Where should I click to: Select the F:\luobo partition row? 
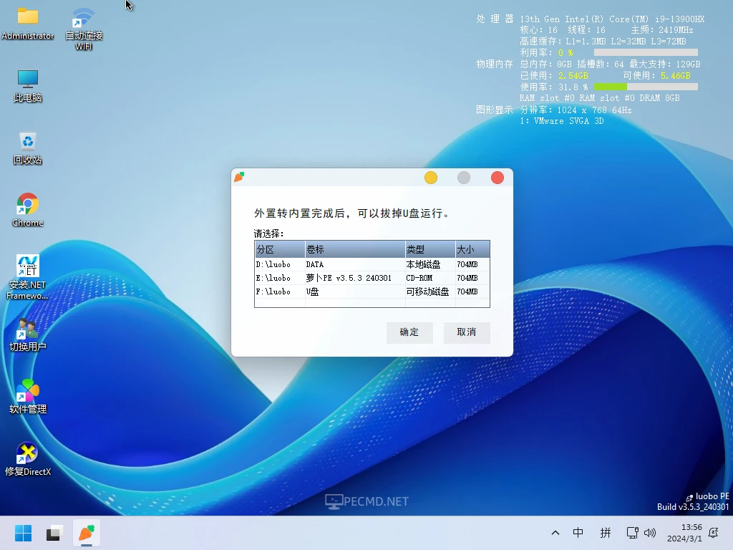pyautogui.click(x=372, y=292)
